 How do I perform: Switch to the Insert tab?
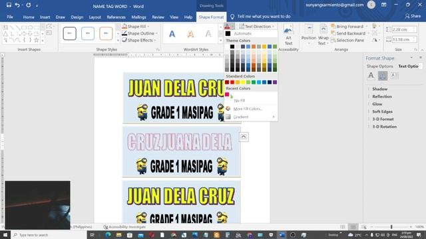click(45, 17)
